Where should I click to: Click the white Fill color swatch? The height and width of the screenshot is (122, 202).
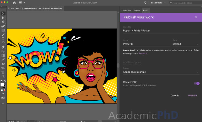[x=2, y=85]
